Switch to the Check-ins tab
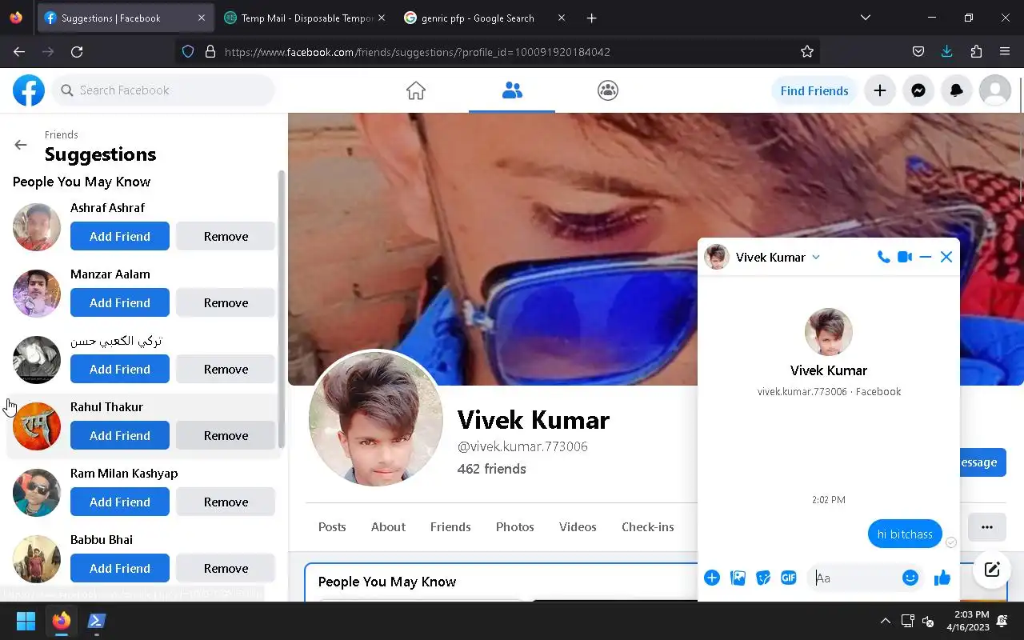Image resolution: width=1024 pixels, height=640 pixels. click(648, 526)
